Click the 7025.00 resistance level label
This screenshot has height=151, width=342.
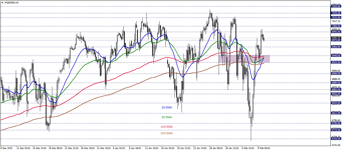pyautogui.click(x=335, y=18)
